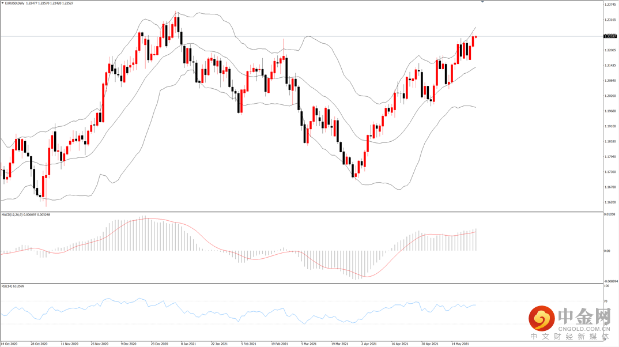619x347 pixels.
Task: Click the 5 Mar 2021 date label
Action: [x=309, y=344]
